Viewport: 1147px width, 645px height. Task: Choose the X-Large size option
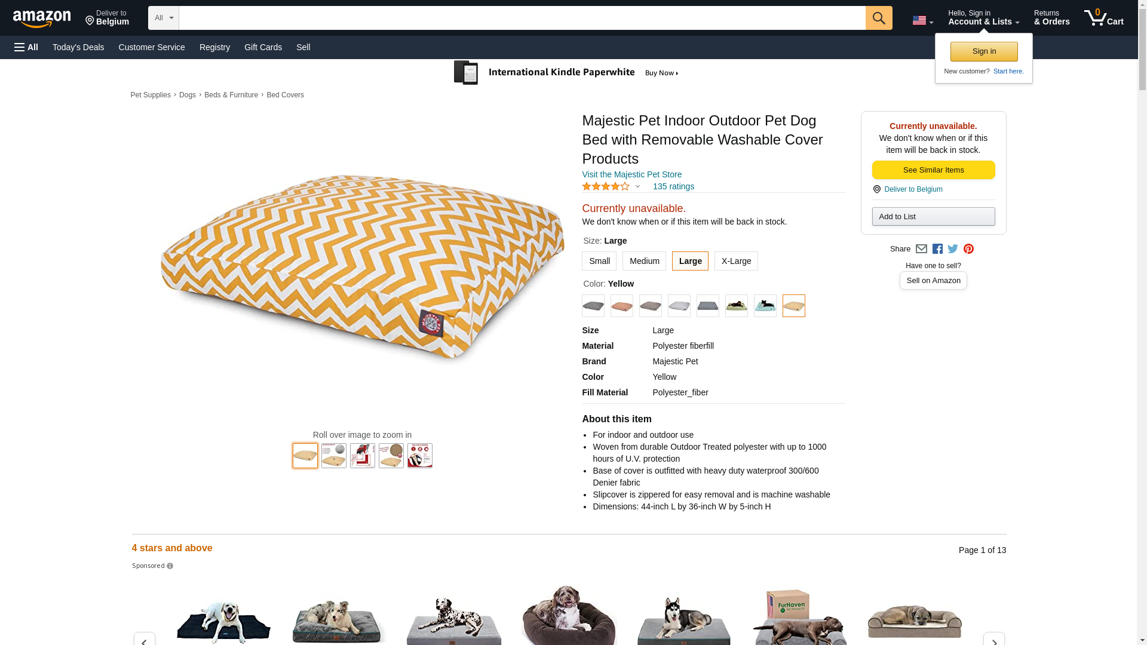point(736,261)
